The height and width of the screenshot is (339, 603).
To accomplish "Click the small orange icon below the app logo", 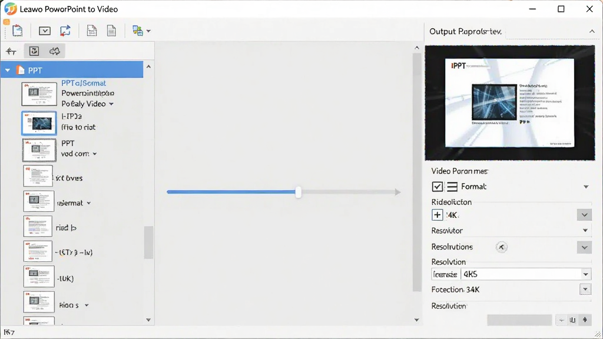I will pyautogui.click(x=6, y=22).
